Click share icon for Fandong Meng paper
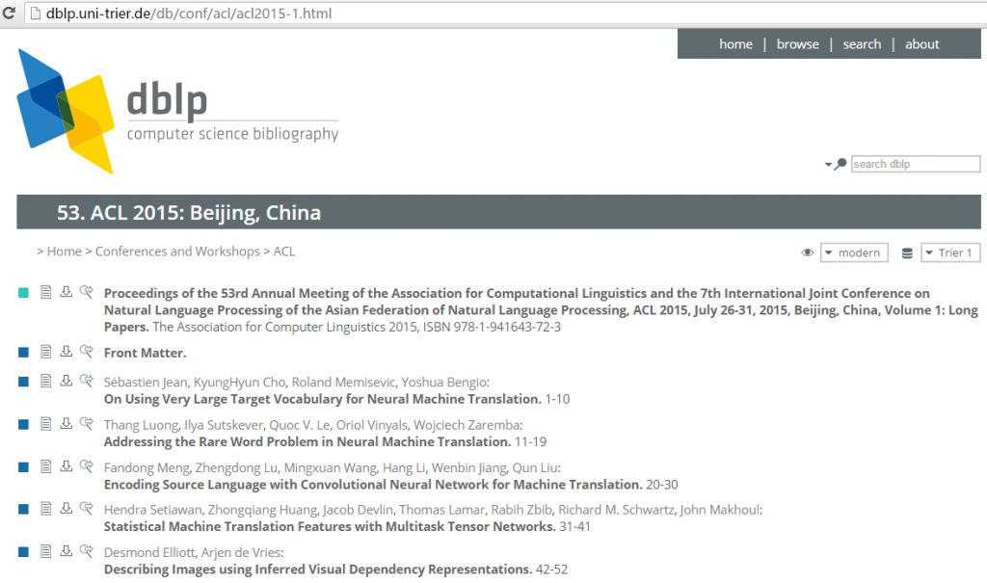 pos(86,465)
